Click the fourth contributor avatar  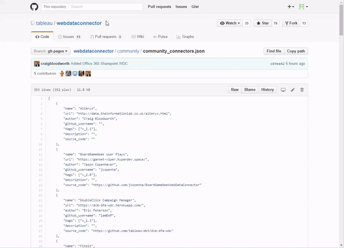81,73
